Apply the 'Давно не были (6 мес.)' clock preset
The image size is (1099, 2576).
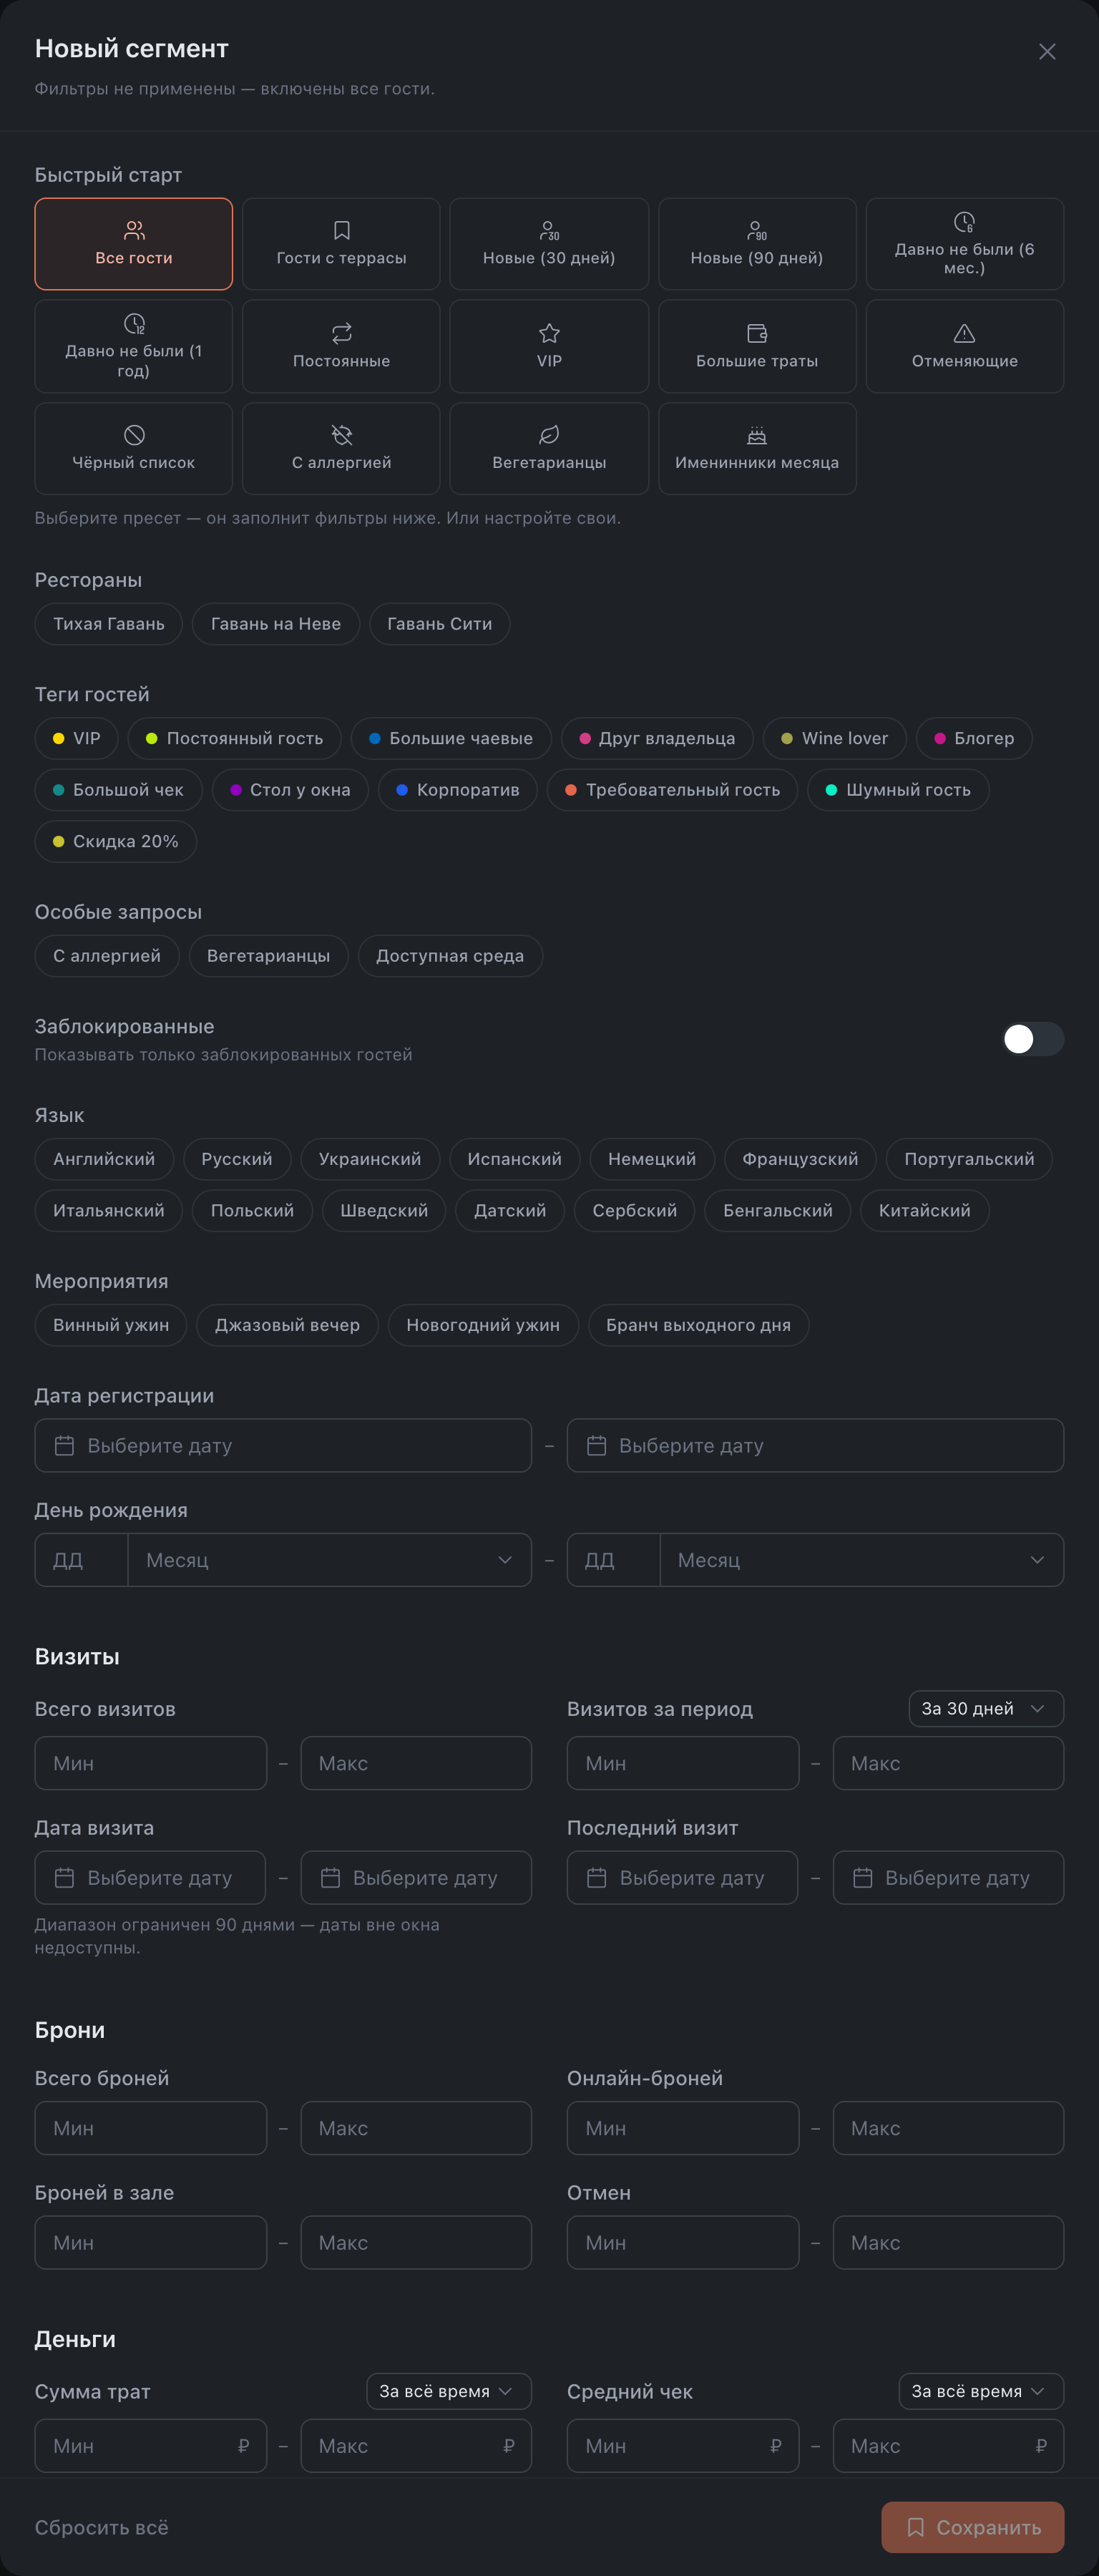tap(964, 244)
